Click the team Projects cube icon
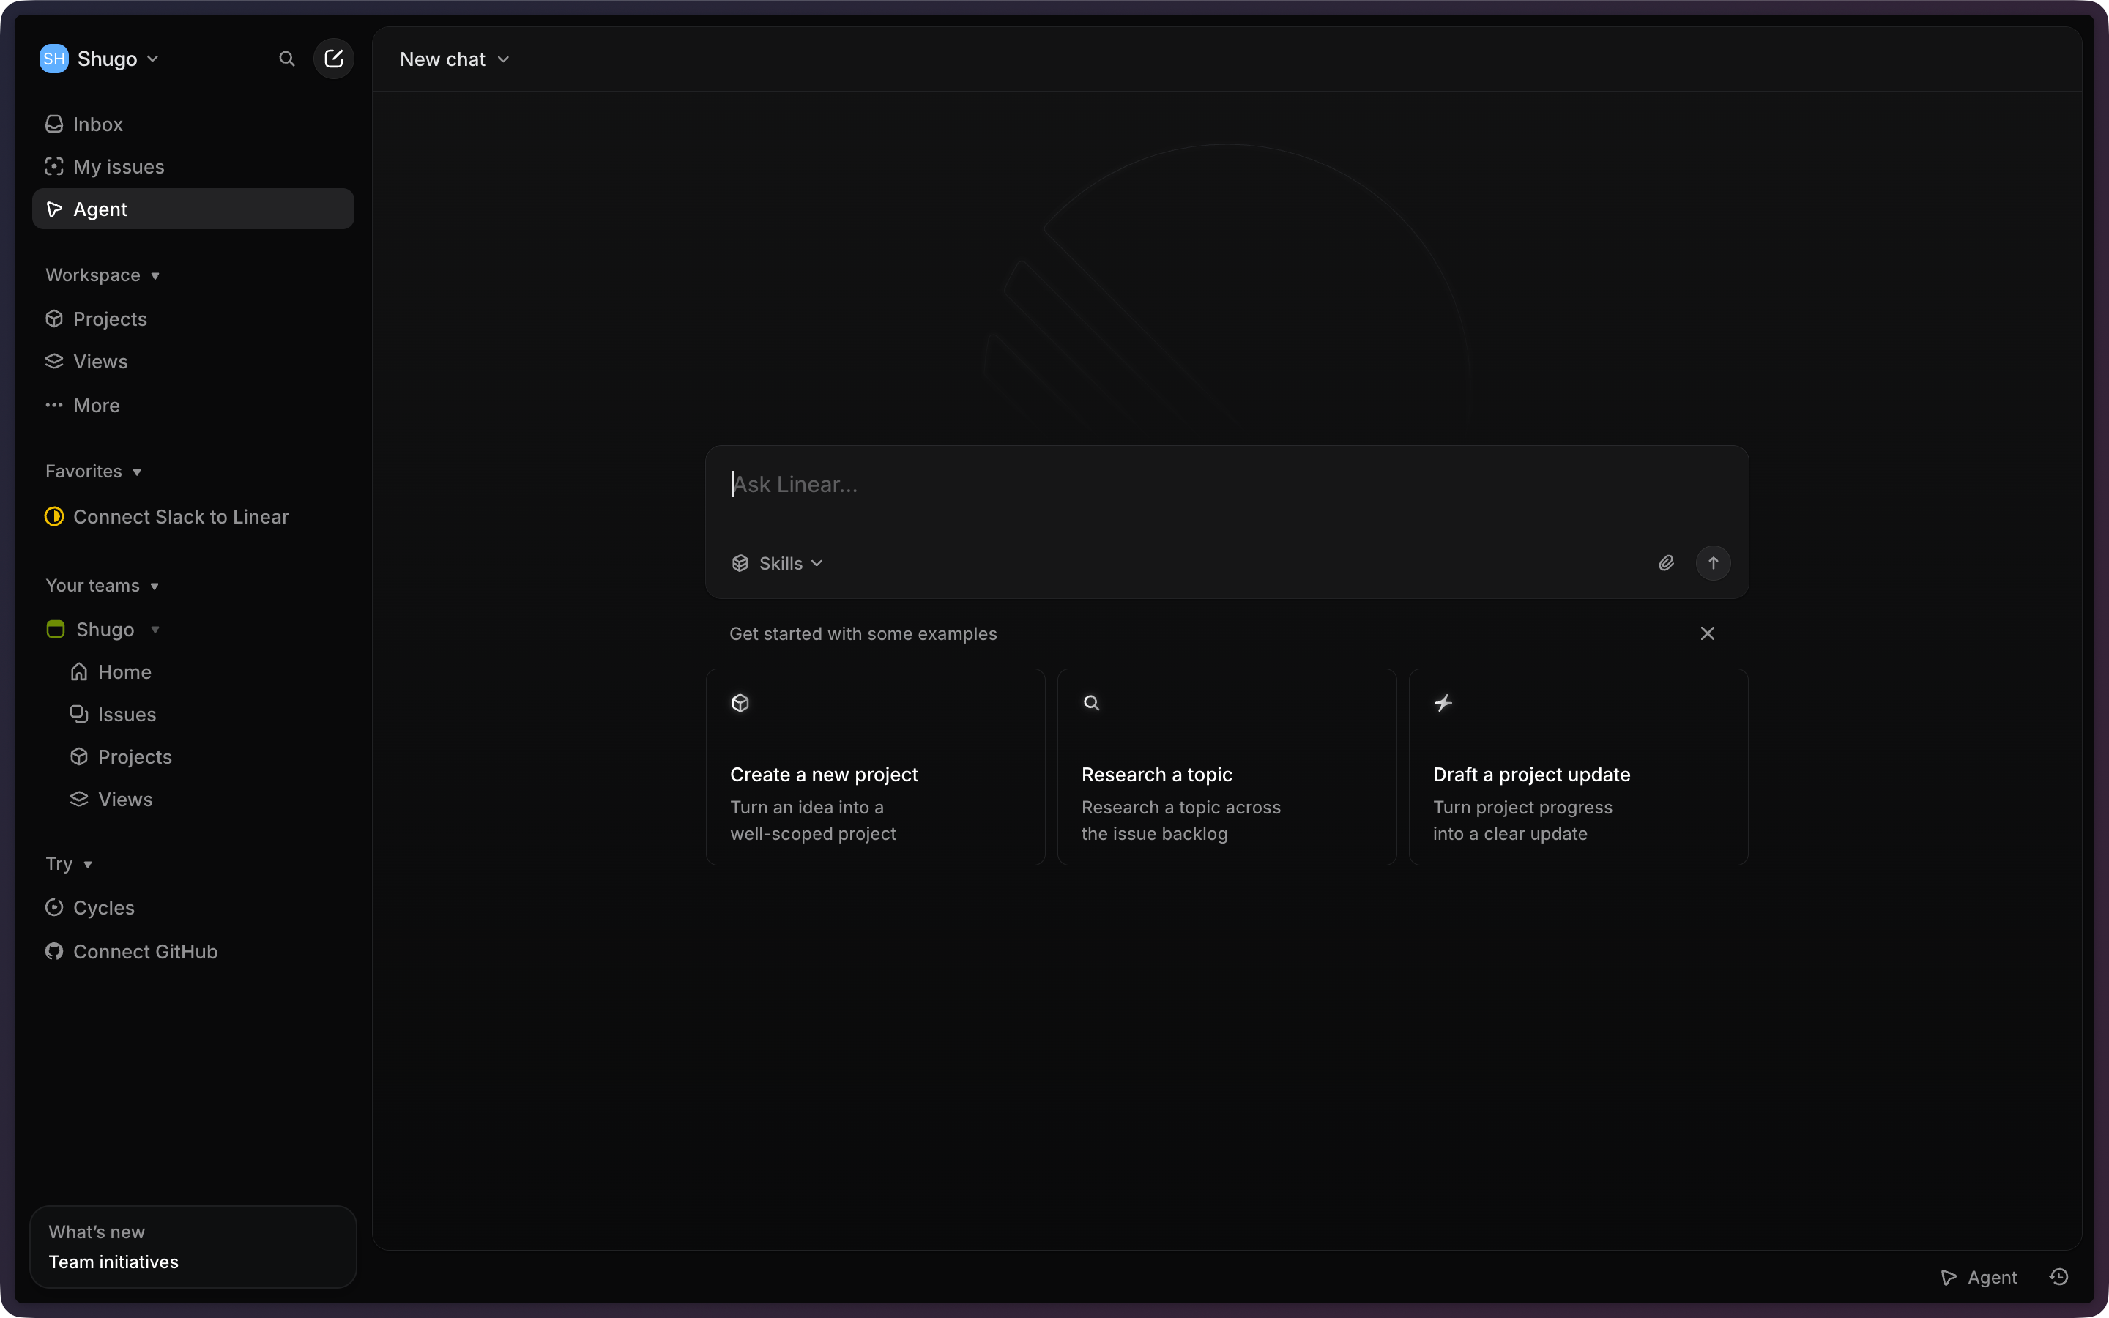The image size is (2109, 1318). [79, 756]
